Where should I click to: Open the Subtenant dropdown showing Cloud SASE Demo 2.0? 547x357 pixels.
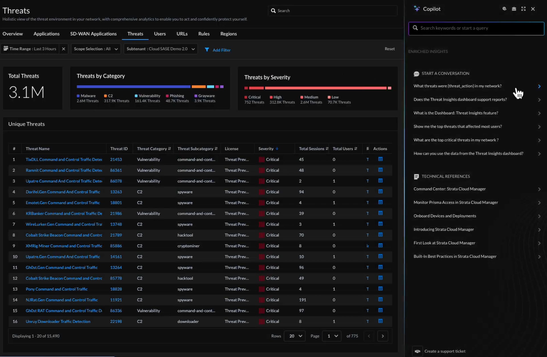tap(161, 49)
